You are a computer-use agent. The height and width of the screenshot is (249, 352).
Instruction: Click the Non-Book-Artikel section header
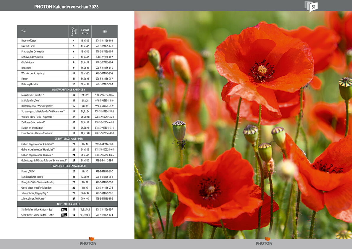pyautogui.click(x=67, y=204)
